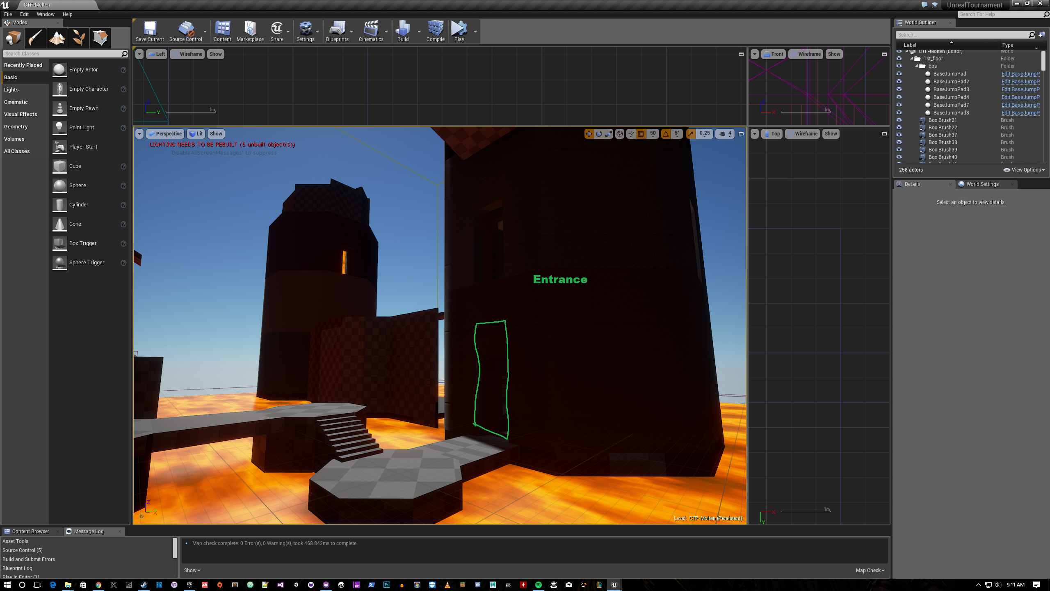Select scale gizmo tool in perspective viewport
The width and height of the screenshot is (1050, 591).
tap(609, 134)
